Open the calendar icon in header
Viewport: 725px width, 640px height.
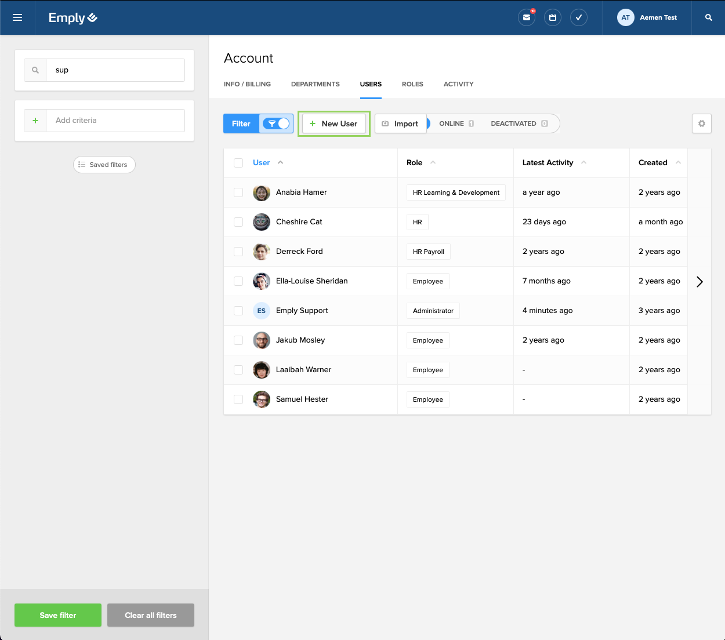point(552,17)
